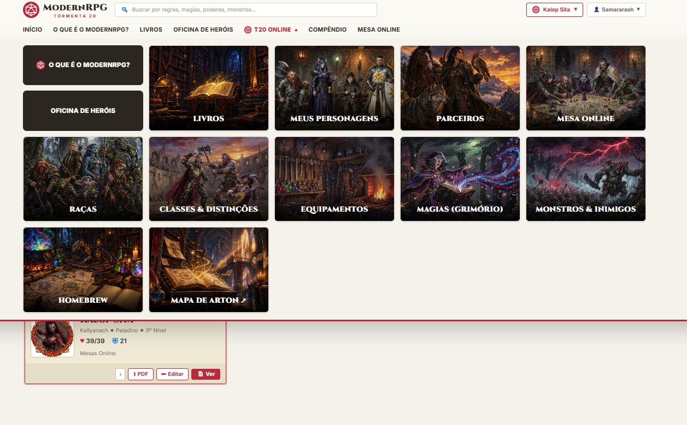Open the MEUS PERSONAGENS card
This screenshot has height=425, width=687.
coord(334,88)
